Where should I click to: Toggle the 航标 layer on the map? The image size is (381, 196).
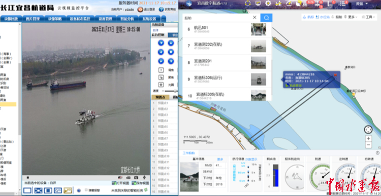308,17
